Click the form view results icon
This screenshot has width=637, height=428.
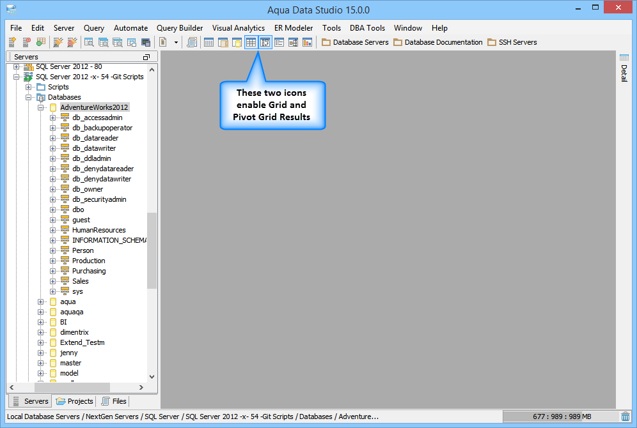(279, 42)
